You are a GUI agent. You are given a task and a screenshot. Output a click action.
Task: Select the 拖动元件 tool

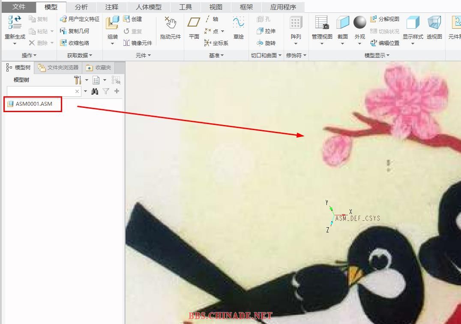pos(171,28)
